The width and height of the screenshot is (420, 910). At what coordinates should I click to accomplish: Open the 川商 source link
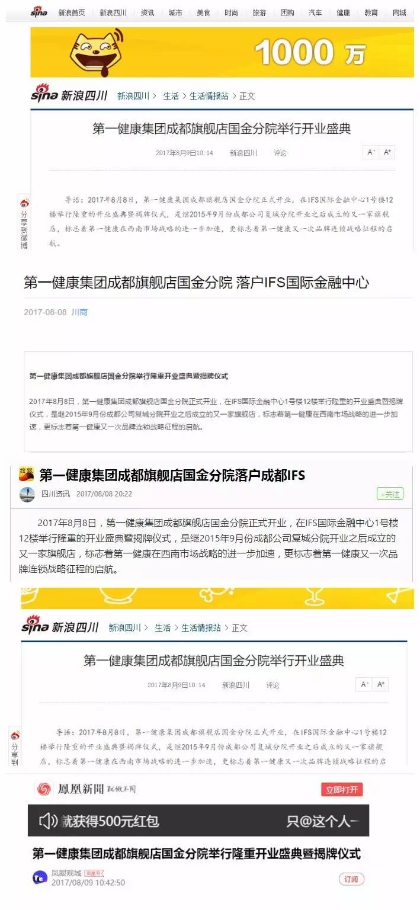click(79, 312)
